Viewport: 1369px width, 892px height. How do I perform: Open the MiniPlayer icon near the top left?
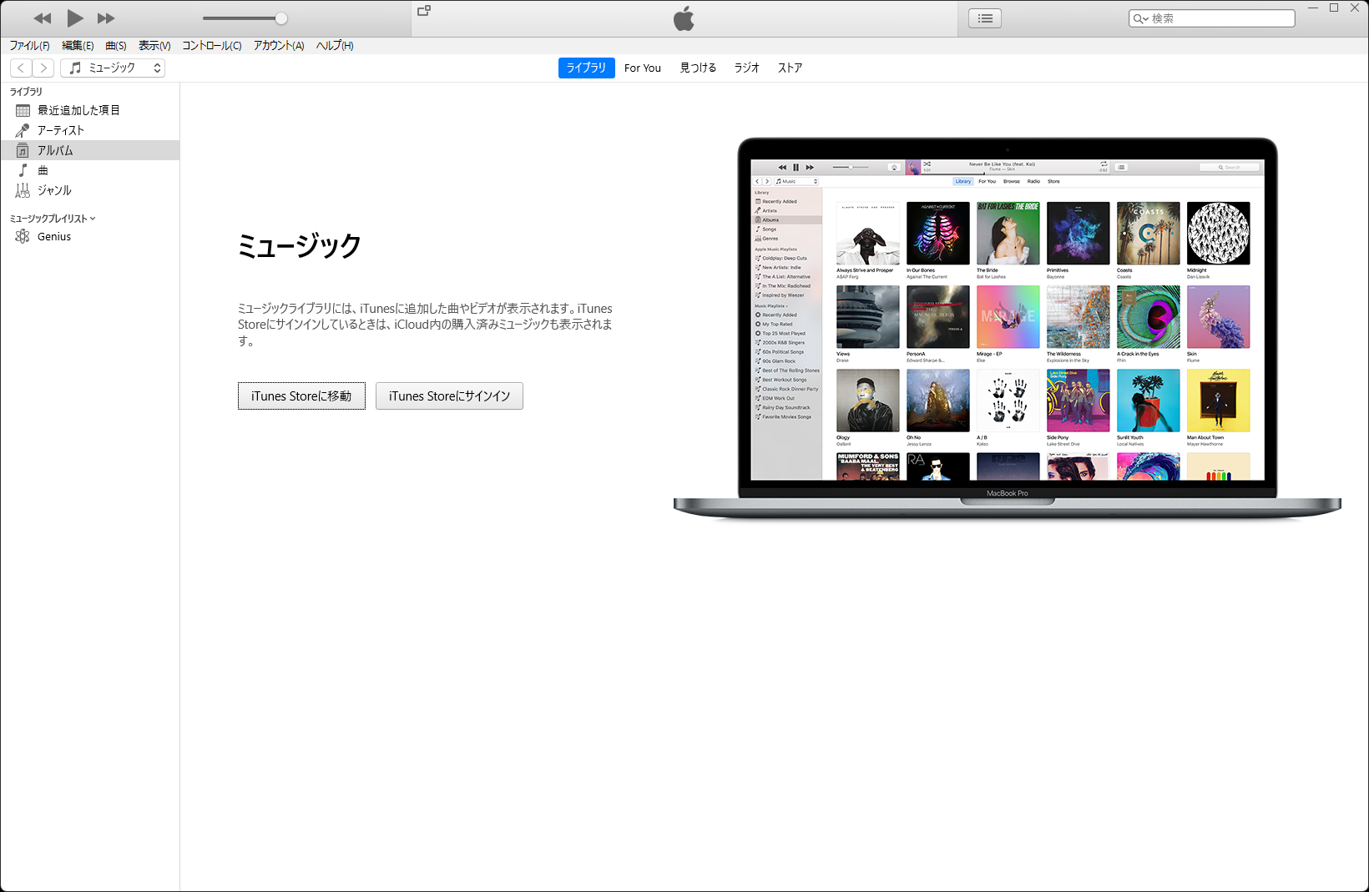pyautogui.click(x=424, y=11)
